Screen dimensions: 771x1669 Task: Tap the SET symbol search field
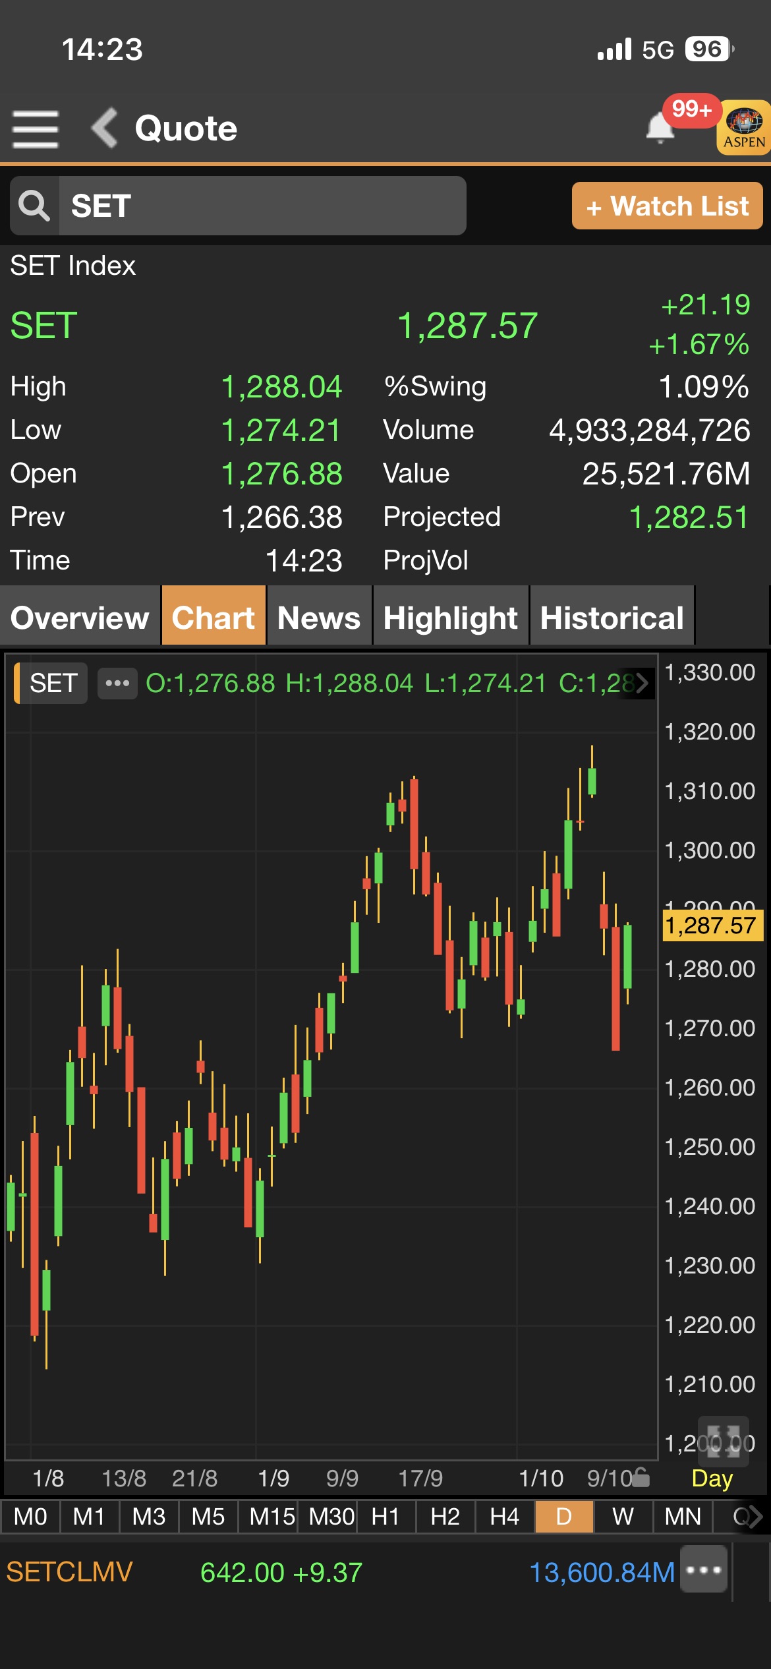[262, 206]
